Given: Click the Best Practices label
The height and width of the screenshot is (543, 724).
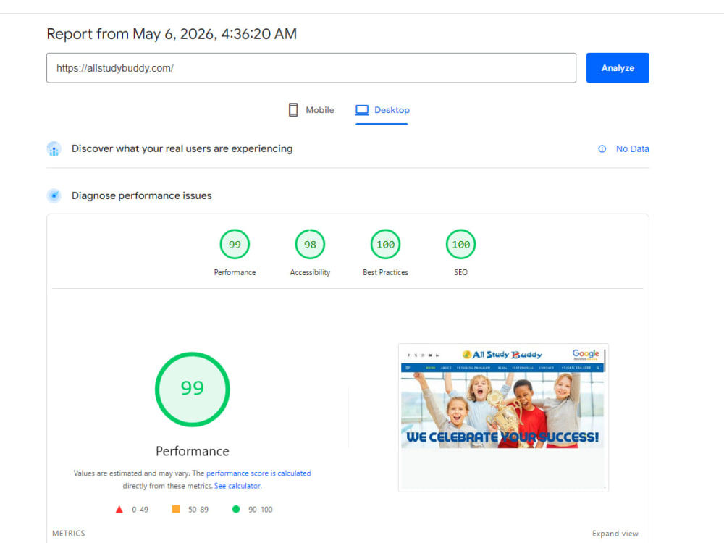Looking at the screenshot, I should coord(386,272).
